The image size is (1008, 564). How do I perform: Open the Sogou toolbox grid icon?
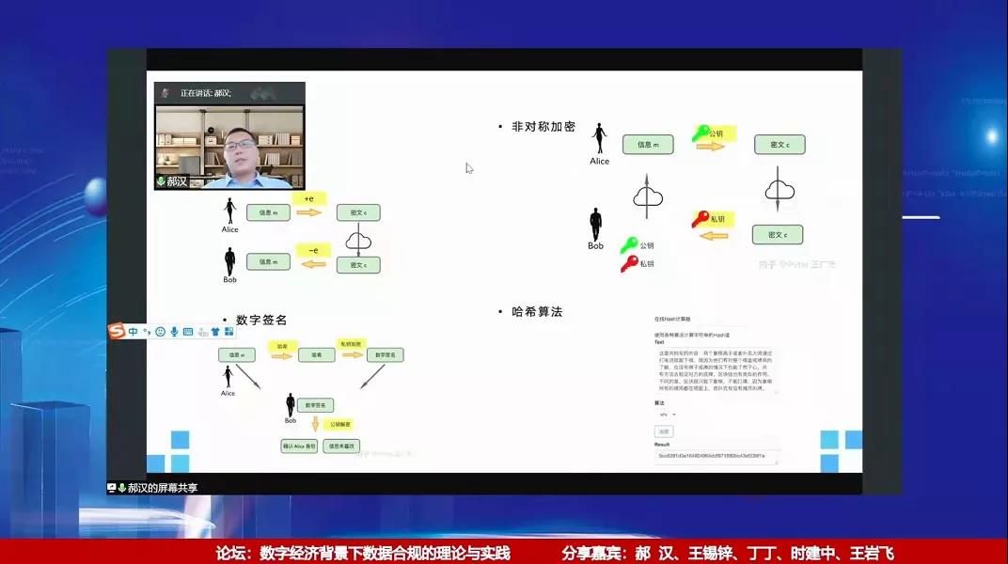coord(228,331)
